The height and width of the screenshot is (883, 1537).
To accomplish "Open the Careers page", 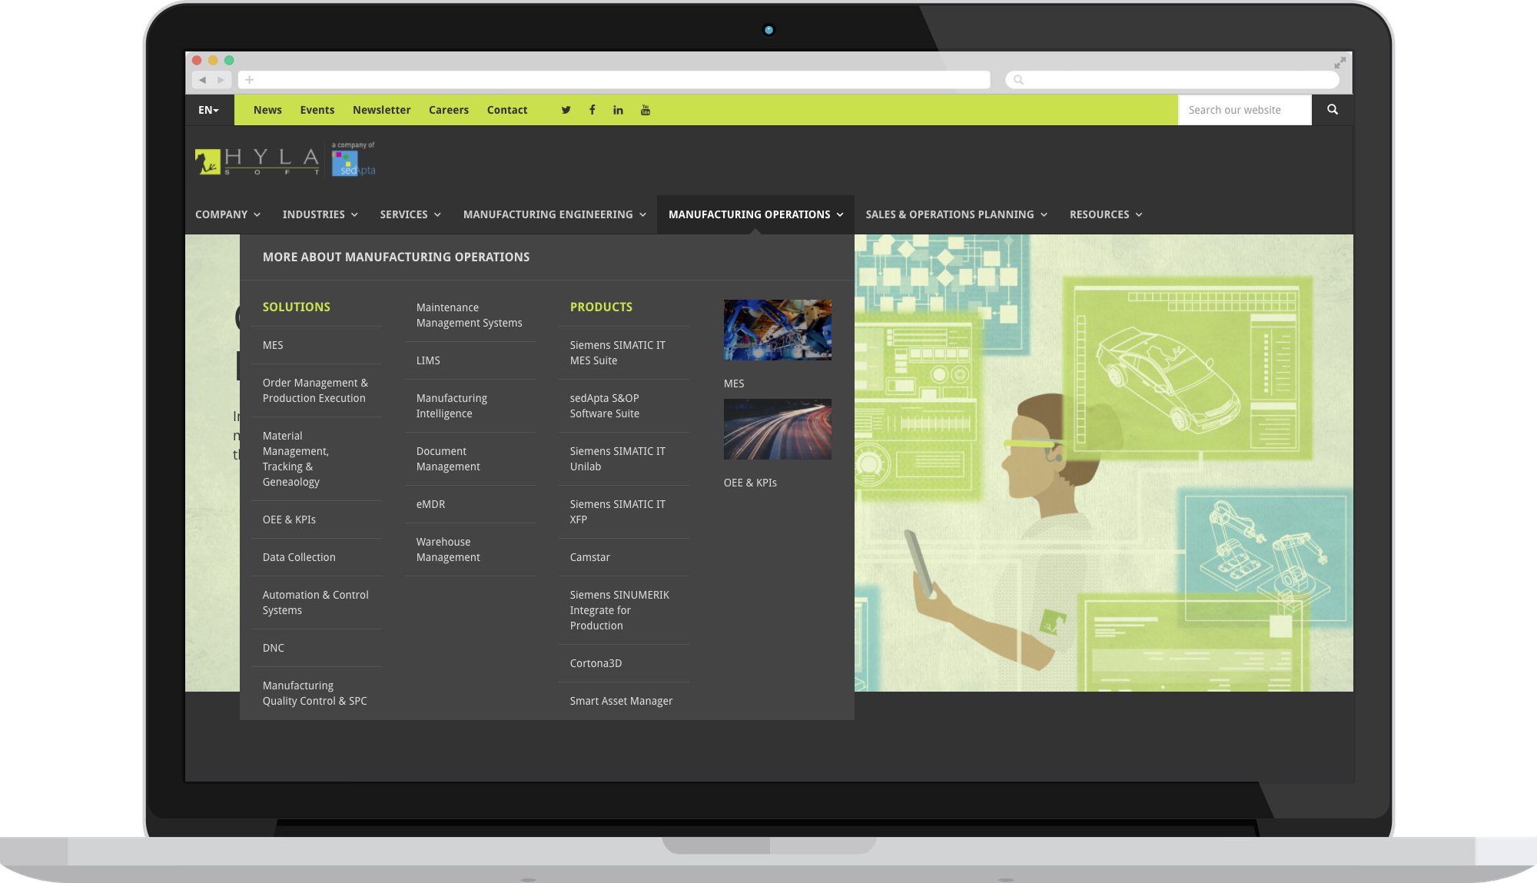I will pyautogui.click(x=449, y=110).
